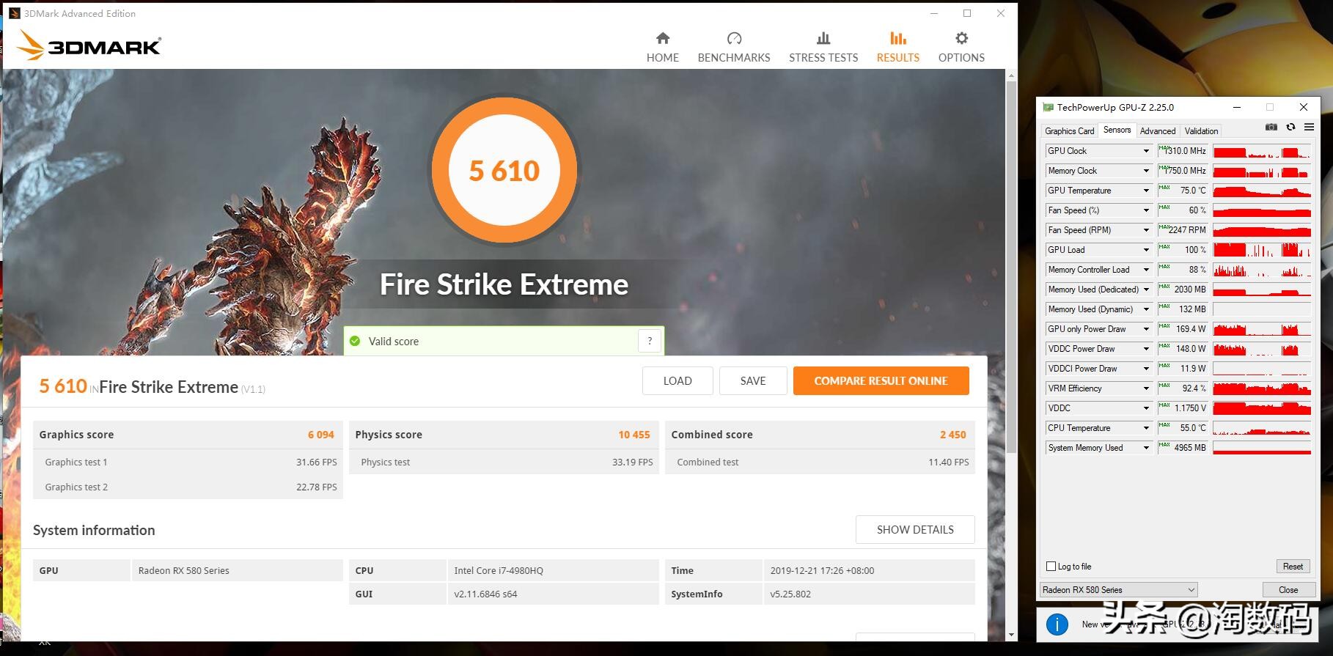Click the question mark help button
Screen dimensions: 1333x656
click(650, 341)
